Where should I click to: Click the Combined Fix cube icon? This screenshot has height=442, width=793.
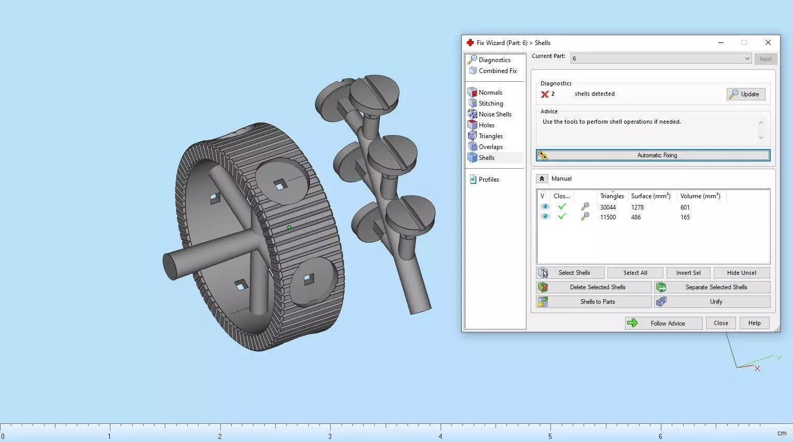coord(473,71)
